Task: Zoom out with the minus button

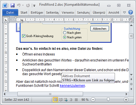Action: 93,100
